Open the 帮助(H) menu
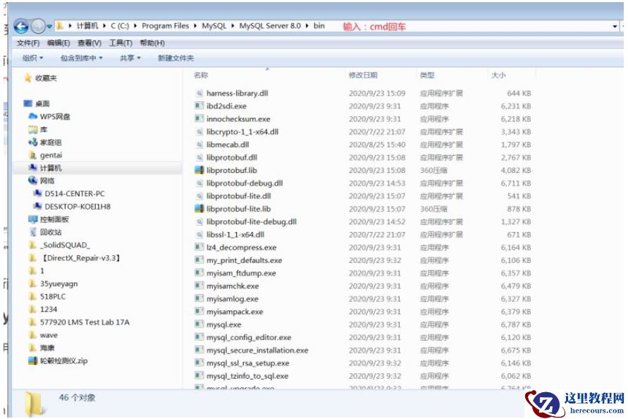628x419 pixels. [x=152, y=43]
